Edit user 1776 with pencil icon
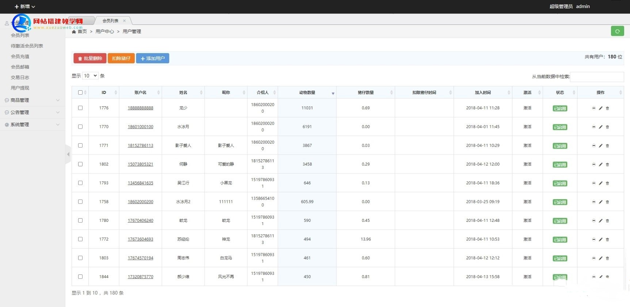The height and width of the screenshot is (307, 630). pos(600,108)
